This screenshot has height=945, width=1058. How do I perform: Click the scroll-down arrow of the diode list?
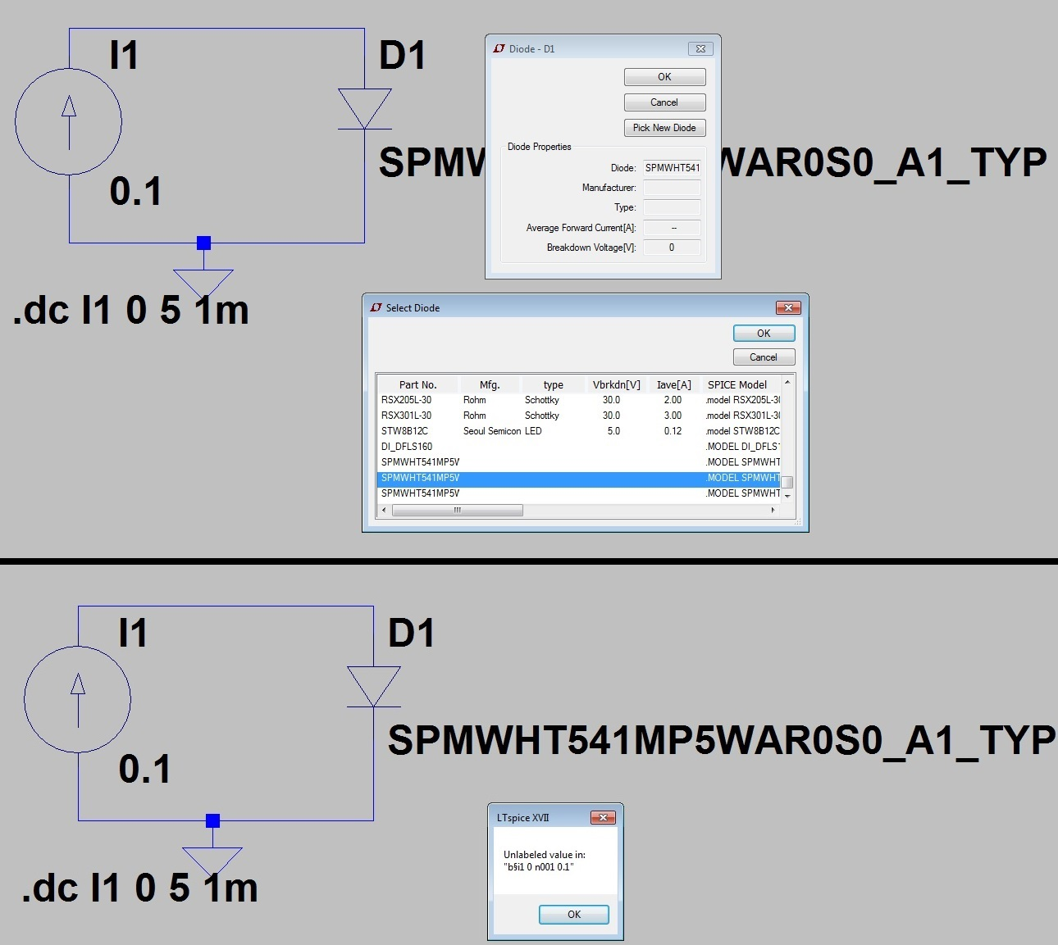(787, 496)
